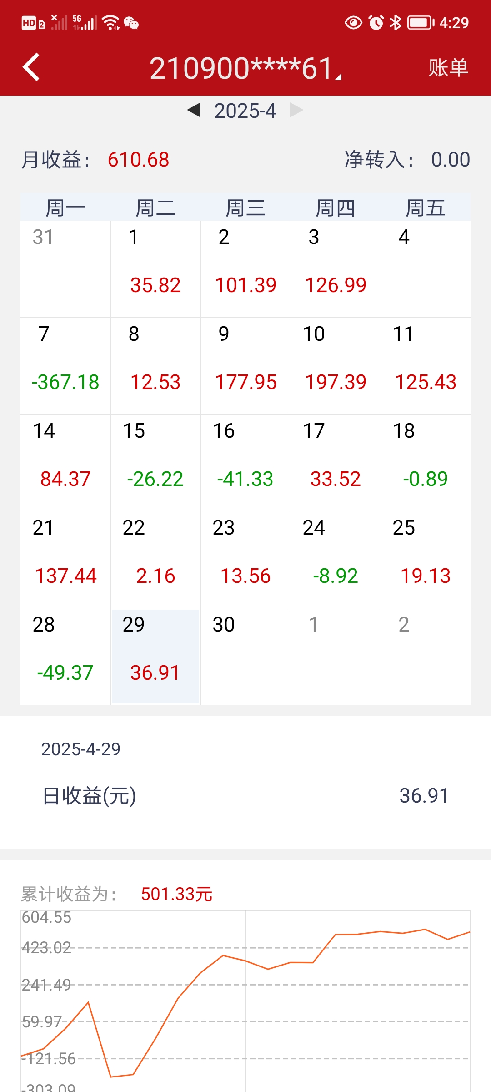Tap the back arrow icon
The height and width of the screenshot is (1092, 491).
point(31,67)
